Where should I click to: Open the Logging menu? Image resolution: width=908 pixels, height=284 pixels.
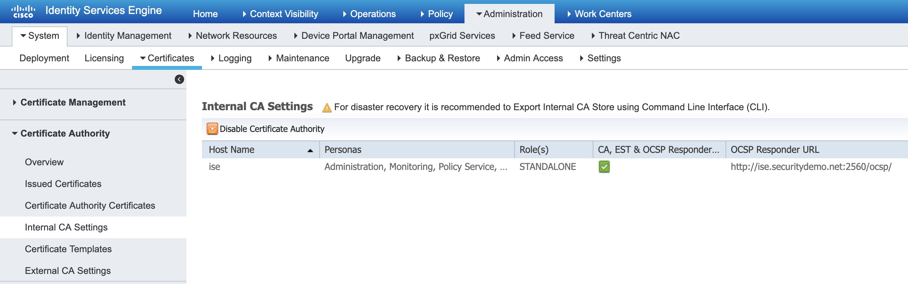(x=231, y=58)
